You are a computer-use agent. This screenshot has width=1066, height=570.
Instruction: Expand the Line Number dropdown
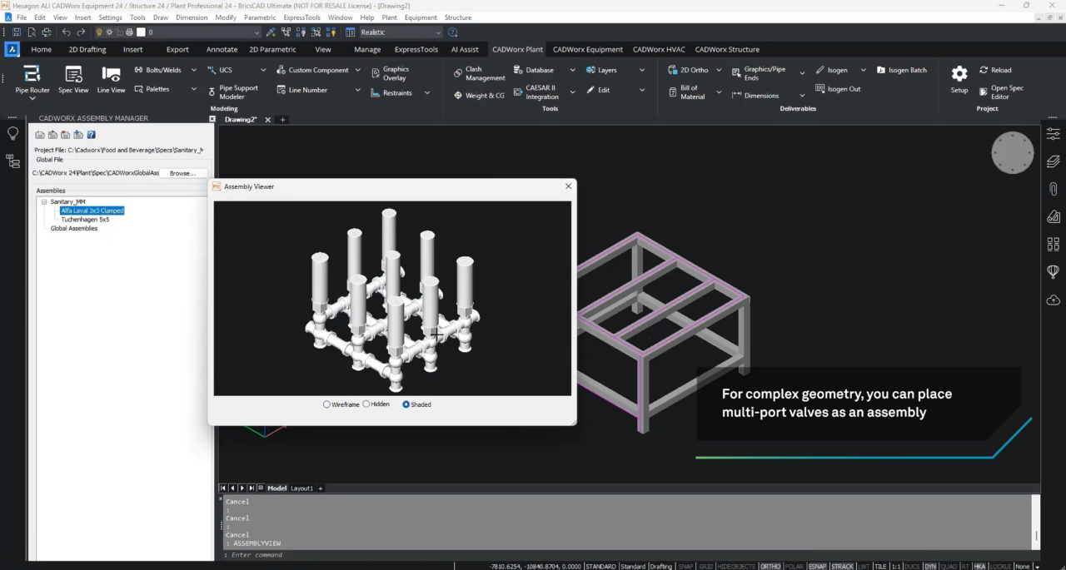click(x=358, y=90)
